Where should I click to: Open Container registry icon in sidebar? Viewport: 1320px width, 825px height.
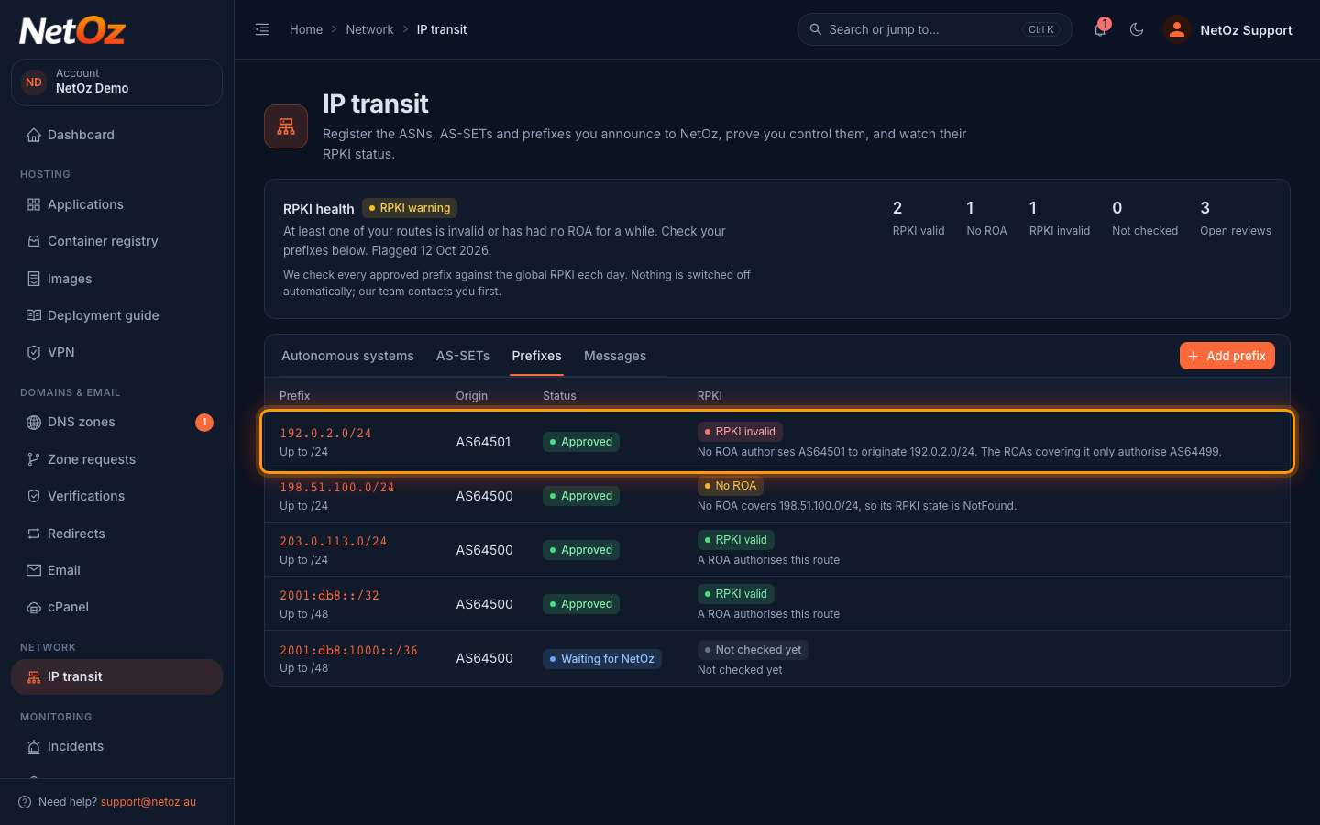(x=34, y=241)
